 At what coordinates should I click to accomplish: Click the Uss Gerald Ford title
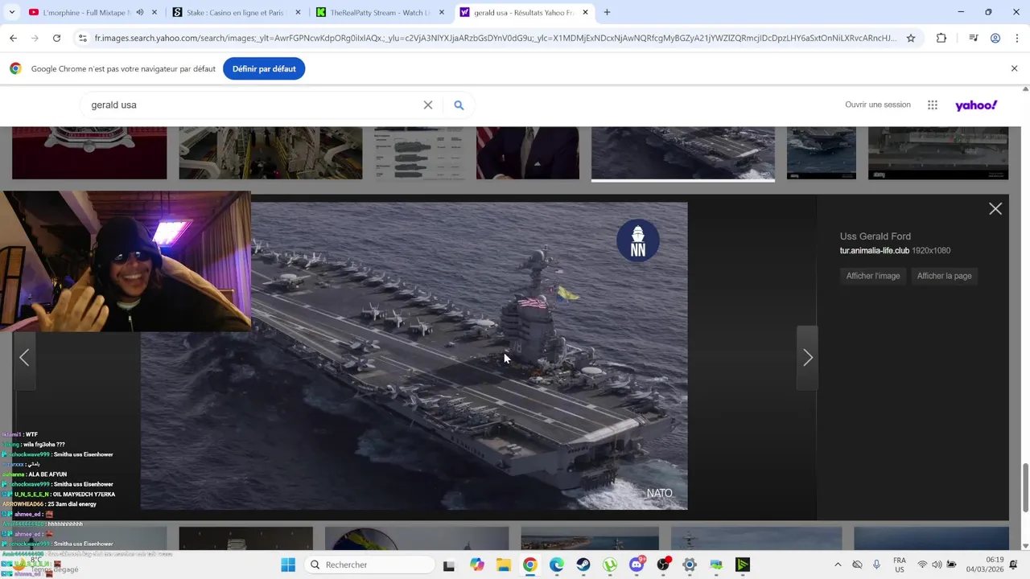point(875,236)
